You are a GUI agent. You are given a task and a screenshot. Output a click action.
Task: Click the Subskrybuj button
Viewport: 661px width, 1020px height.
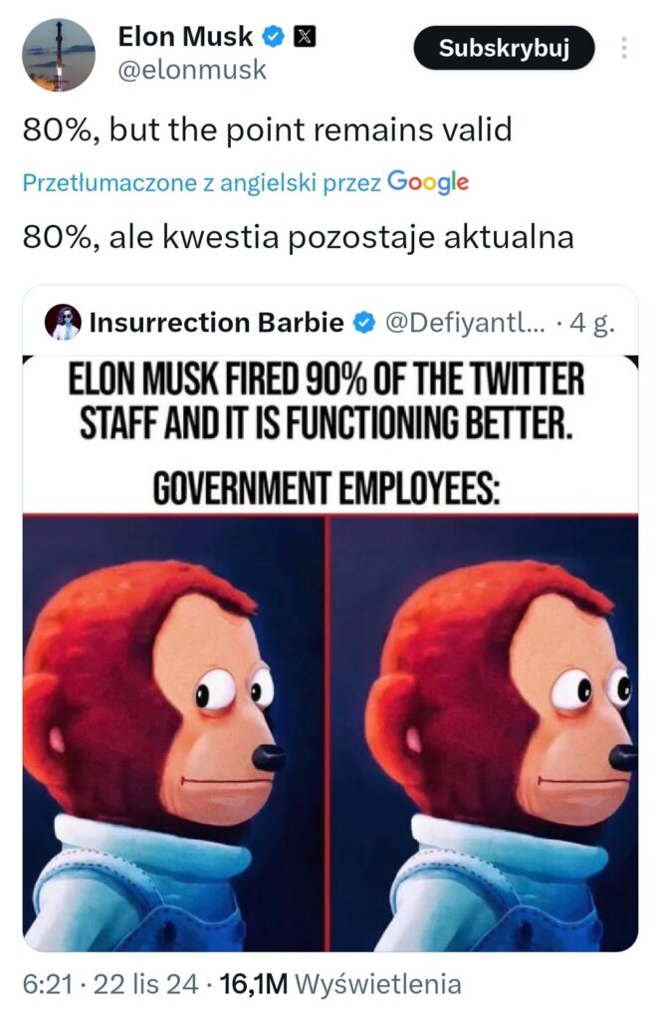pos(504,48)
